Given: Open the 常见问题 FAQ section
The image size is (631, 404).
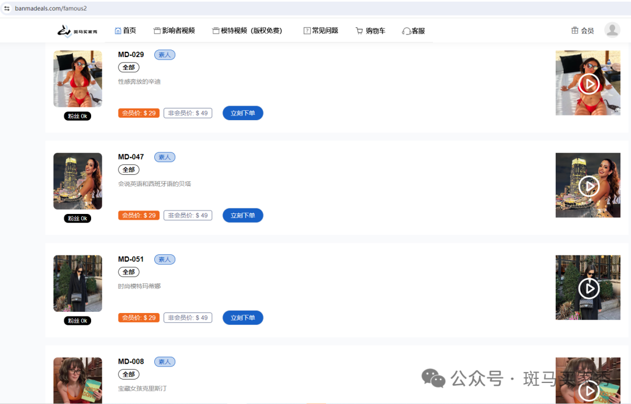Looking at the screenshot, I should tap(320, 30).
